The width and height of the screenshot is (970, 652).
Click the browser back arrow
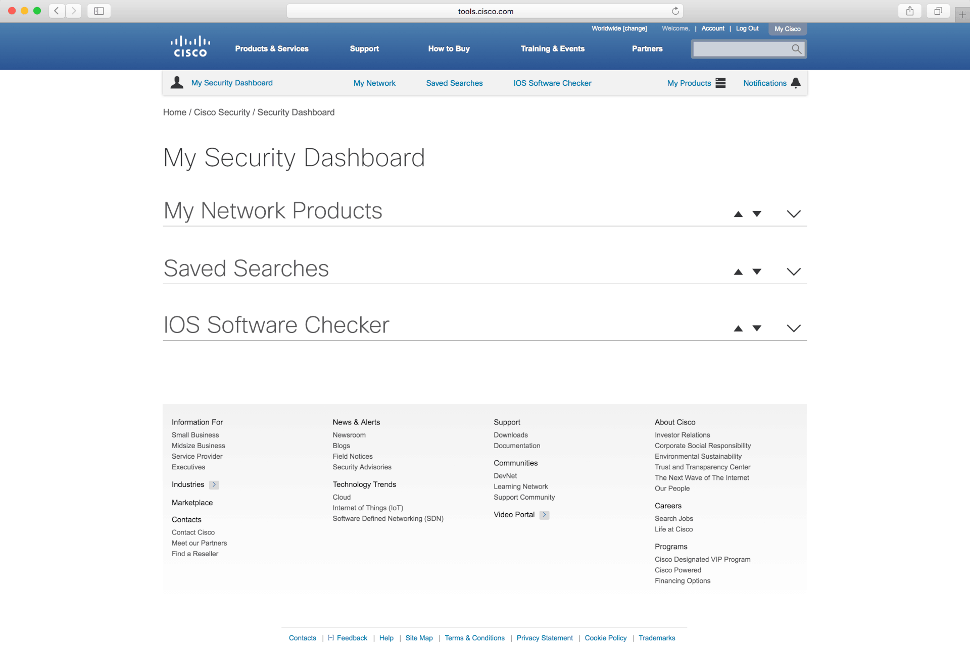click(57, 11)
